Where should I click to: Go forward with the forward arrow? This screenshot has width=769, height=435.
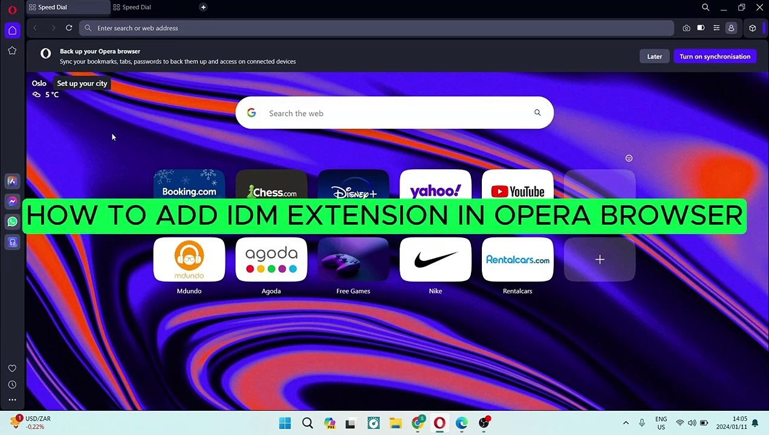(x=53, y=28)
